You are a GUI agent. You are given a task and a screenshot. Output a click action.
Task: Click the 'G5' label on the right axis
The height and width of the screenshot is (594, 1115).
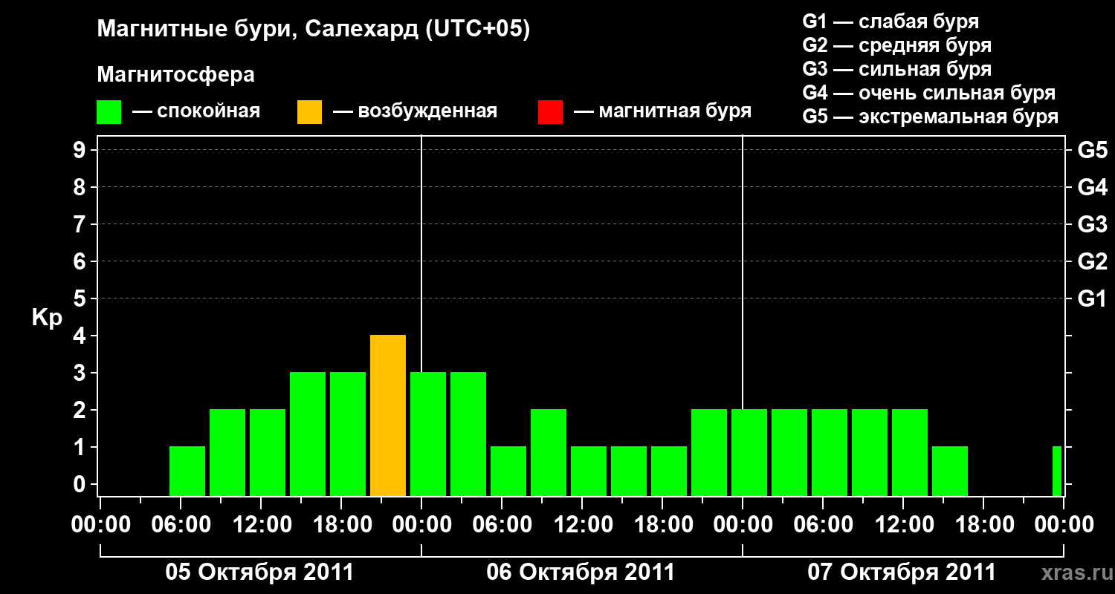pyautogui.click(x=1092, y=150)
